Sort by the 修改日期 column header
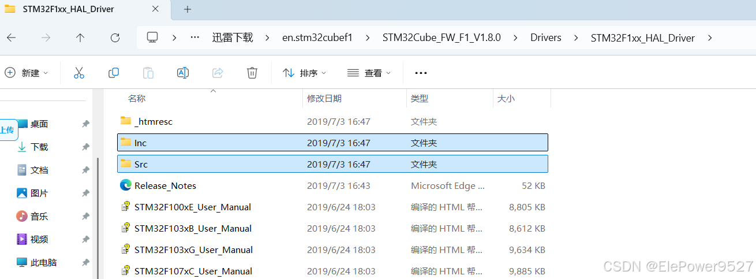This screenshot has height=279, width=756. 324,99
